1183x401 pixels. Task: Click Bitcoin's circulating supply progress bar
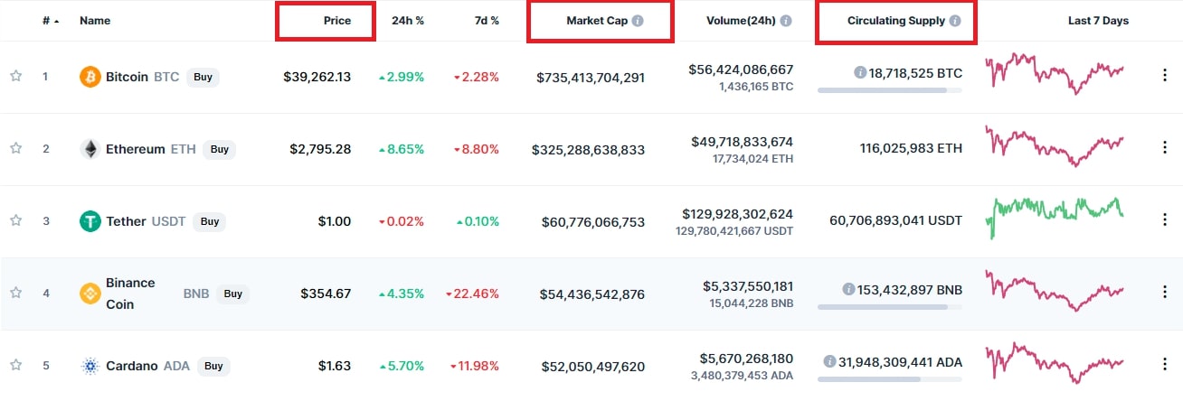[x=889, y=90]
